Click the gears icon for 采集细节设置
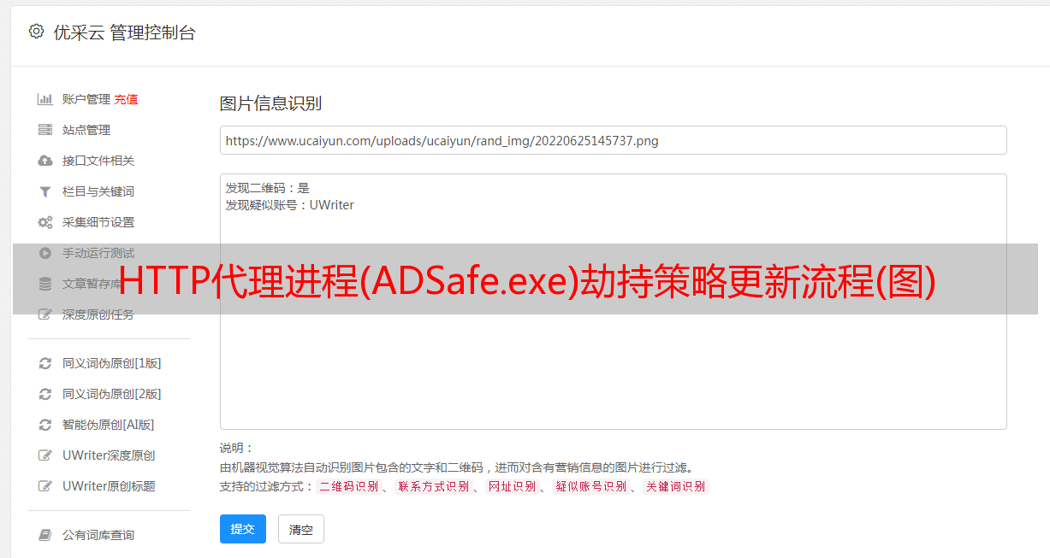Screen dimensions: 1050x558 [x=45, y=222]
